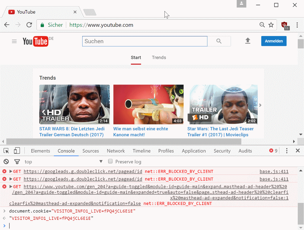Open the Audits tab
The image size is (304, 230).
pos(245,151)
